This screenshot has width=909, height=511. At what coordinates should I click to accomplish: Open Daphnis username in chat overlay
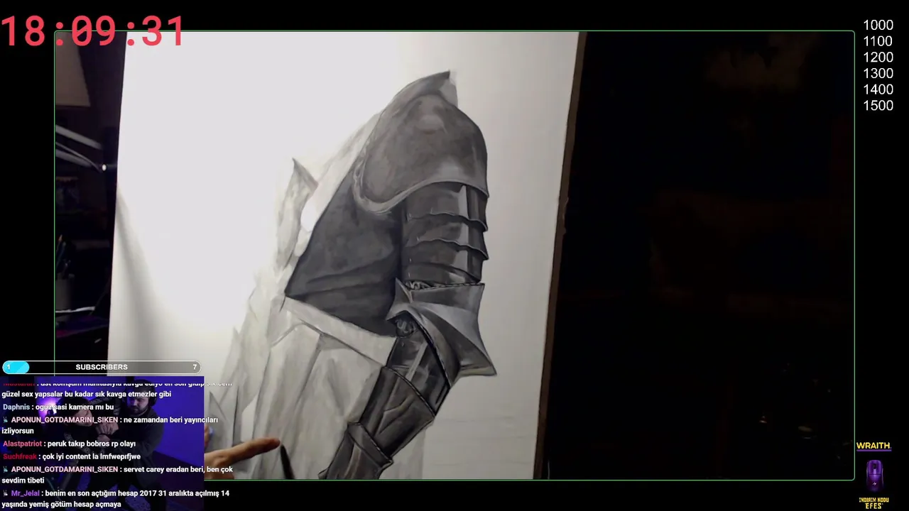click(16, 407)
